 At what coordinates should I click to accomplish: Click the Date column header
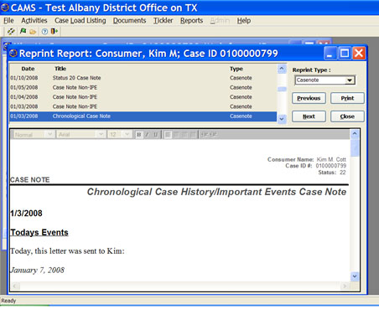[x=28, y=69]
